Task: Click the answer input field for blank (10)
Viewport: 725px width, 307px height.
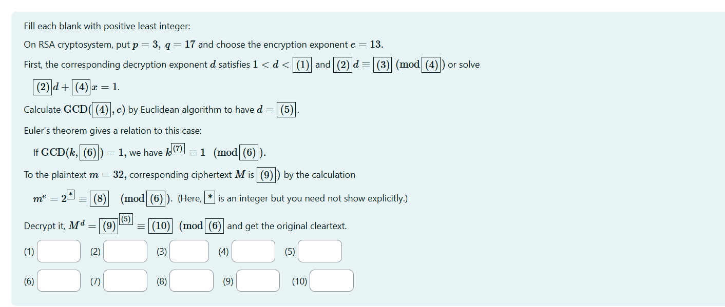Action: tap(332, 280)
